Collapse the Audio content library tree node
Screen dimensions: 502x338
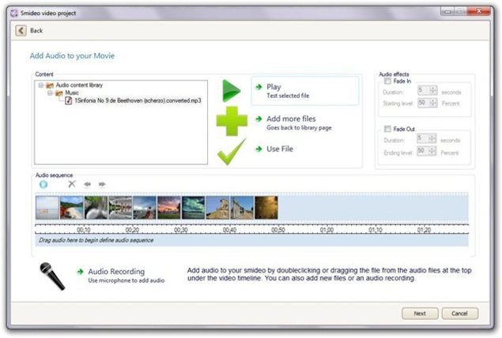pos(40,85)
